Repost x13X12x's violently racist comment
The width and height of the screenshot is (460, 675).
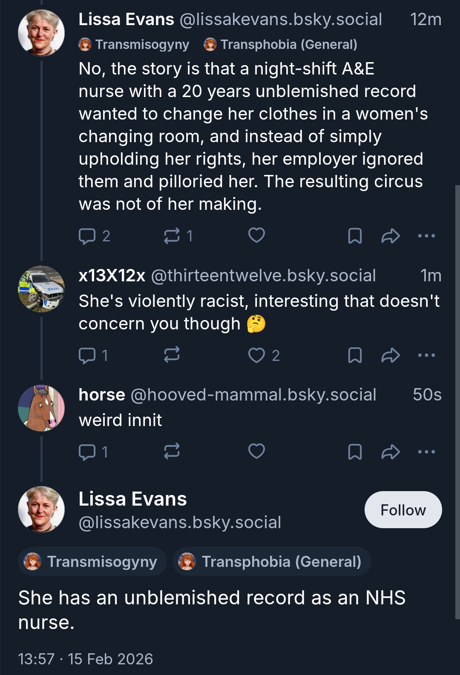(x=172, y=355)
